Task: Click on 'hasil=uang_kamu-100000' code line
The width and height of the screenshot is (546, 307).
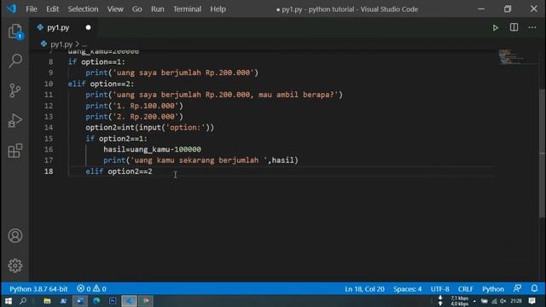Action: 152,149
